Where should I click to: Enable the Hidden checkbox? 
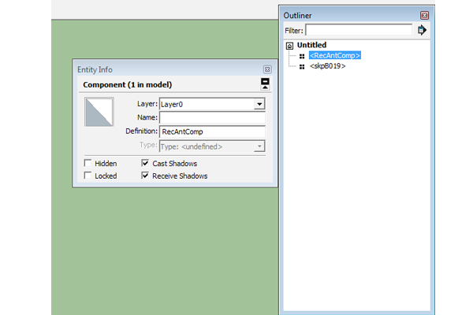pos(88,163)
